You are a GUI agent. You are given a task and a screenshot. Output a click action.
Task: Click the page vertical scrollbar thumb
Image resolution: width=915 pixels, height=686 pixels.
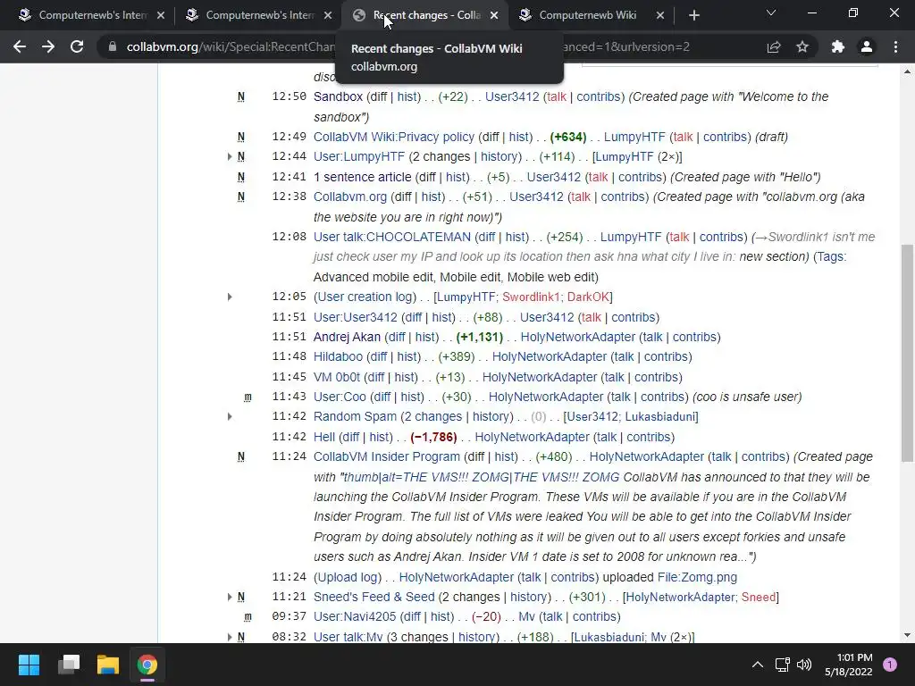(x=907, y=353)
